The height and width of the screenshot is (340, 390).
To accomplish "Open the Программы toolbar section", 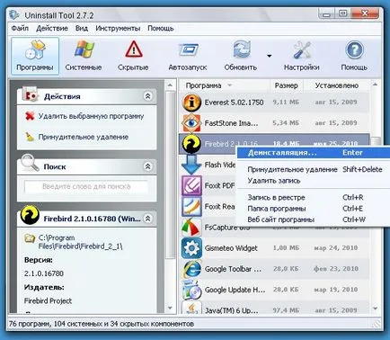I will click(x=35, y=56).
